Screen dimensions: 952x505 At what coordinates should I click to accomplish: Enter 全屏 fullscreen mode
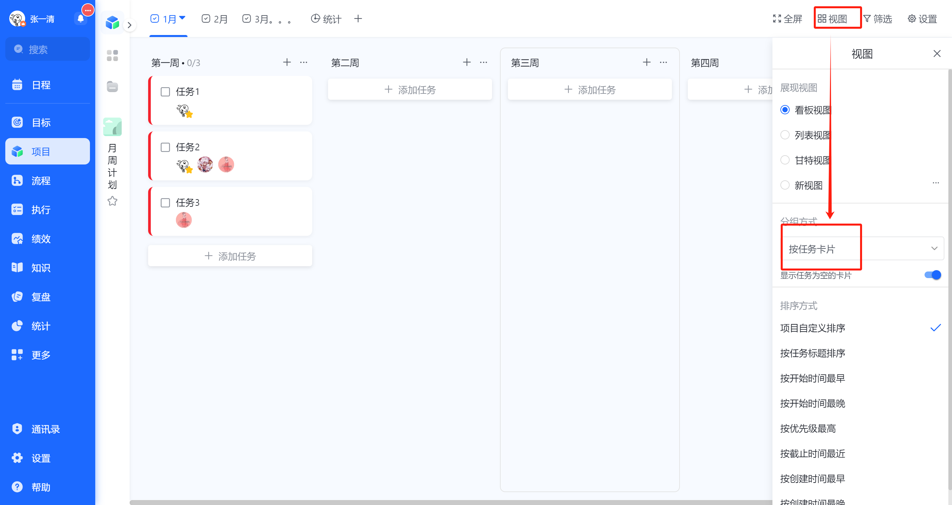click(787, 18)
